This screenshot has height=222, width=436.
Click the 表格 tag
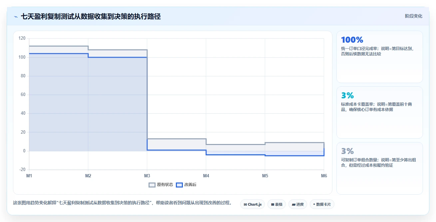point(276,204)
